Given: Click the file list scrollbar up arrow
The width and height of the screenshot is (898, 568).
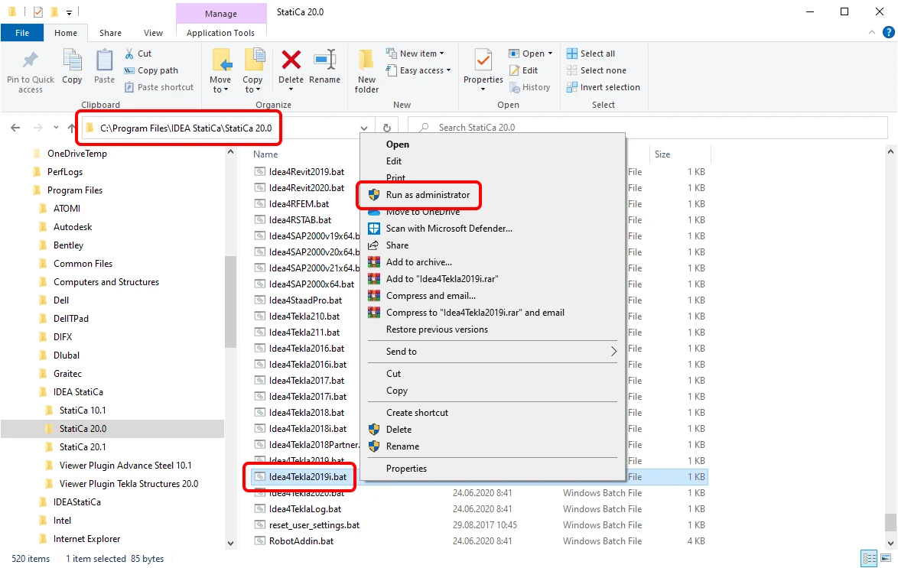Looking at the screenshot, I should pyautogui.click(x=890, y=152).
